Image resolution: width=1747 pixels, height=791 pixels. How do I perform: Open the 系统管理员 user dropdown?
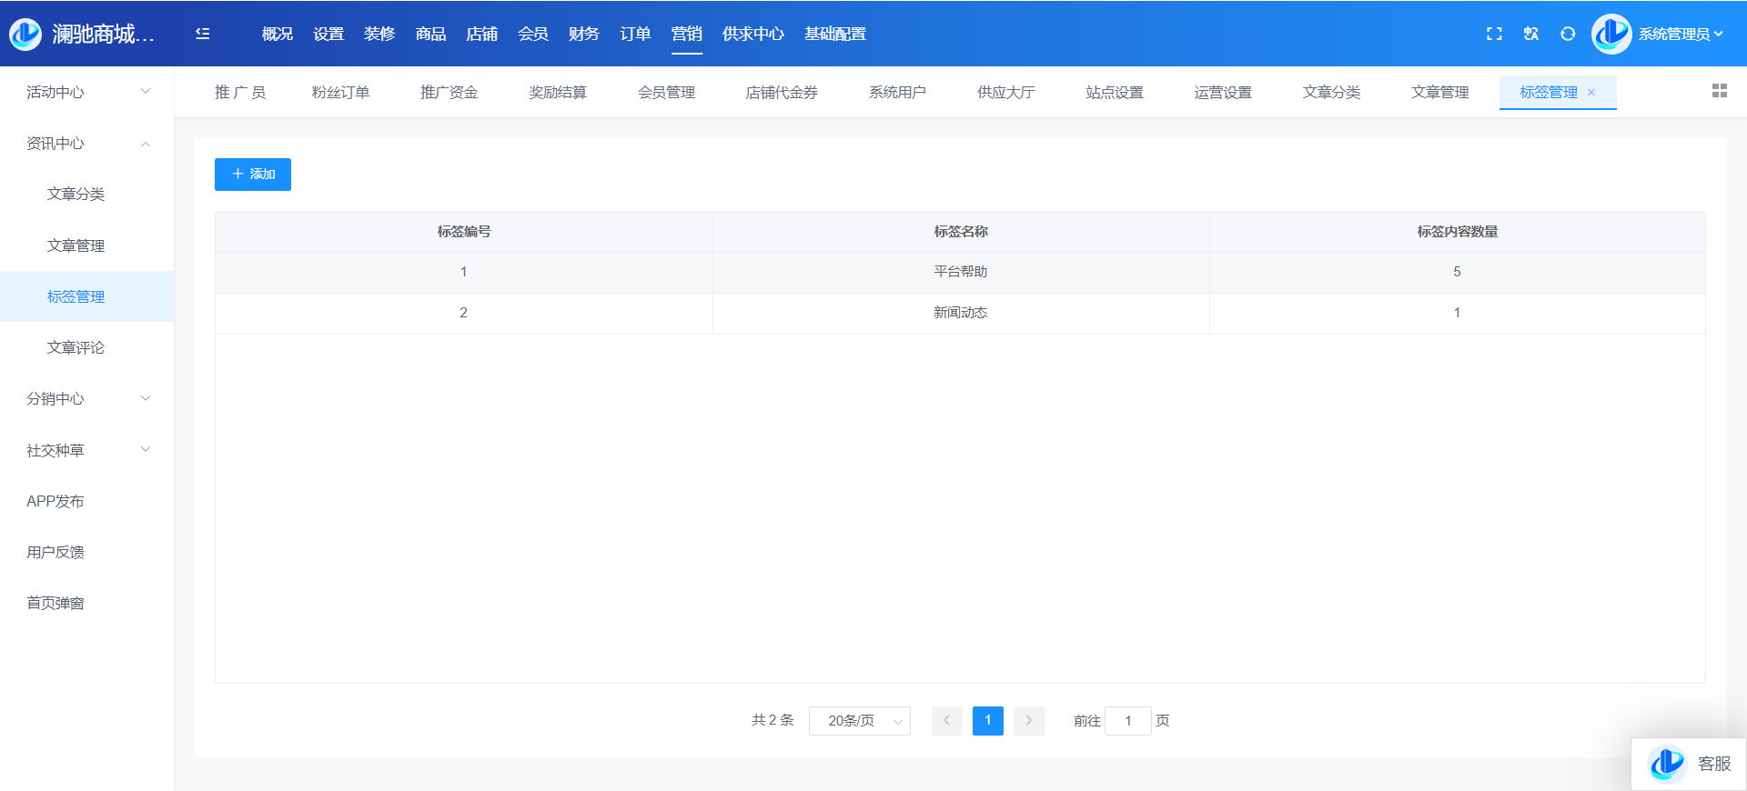pos(1680,34)
